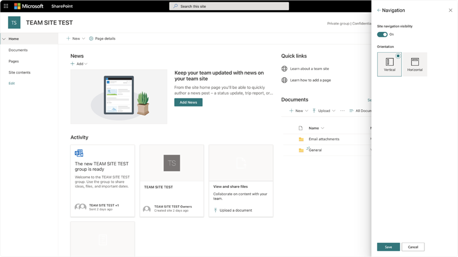Collapse the Home navigation chevron

(4, 39)
